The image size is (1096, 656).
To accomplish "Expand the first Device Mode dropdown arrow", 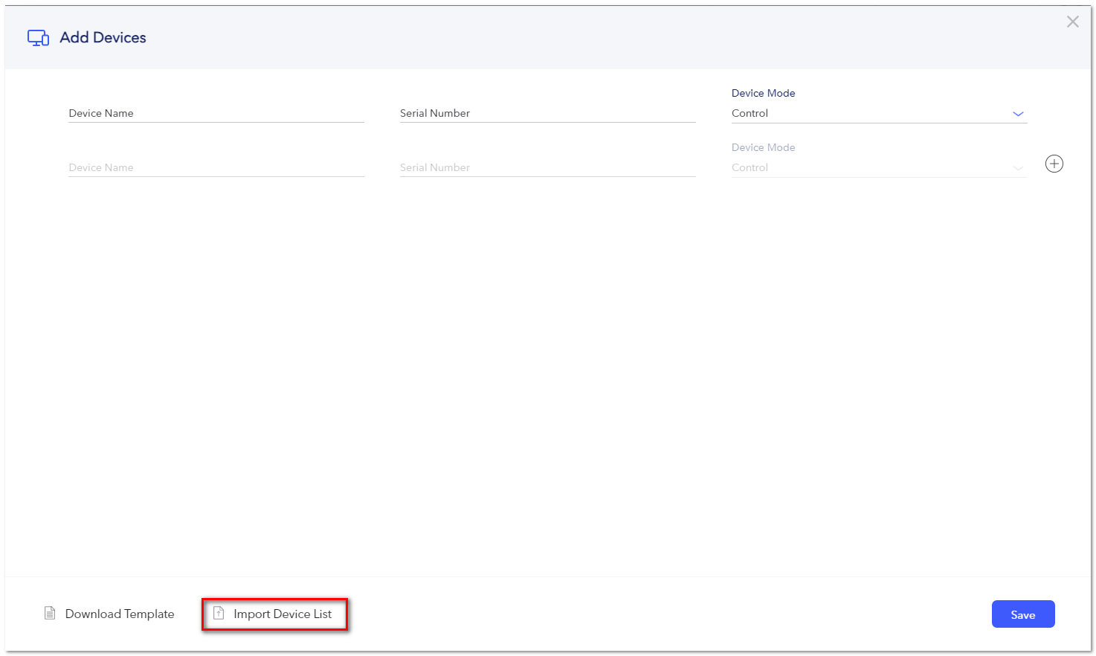I will coord(1018,114).
